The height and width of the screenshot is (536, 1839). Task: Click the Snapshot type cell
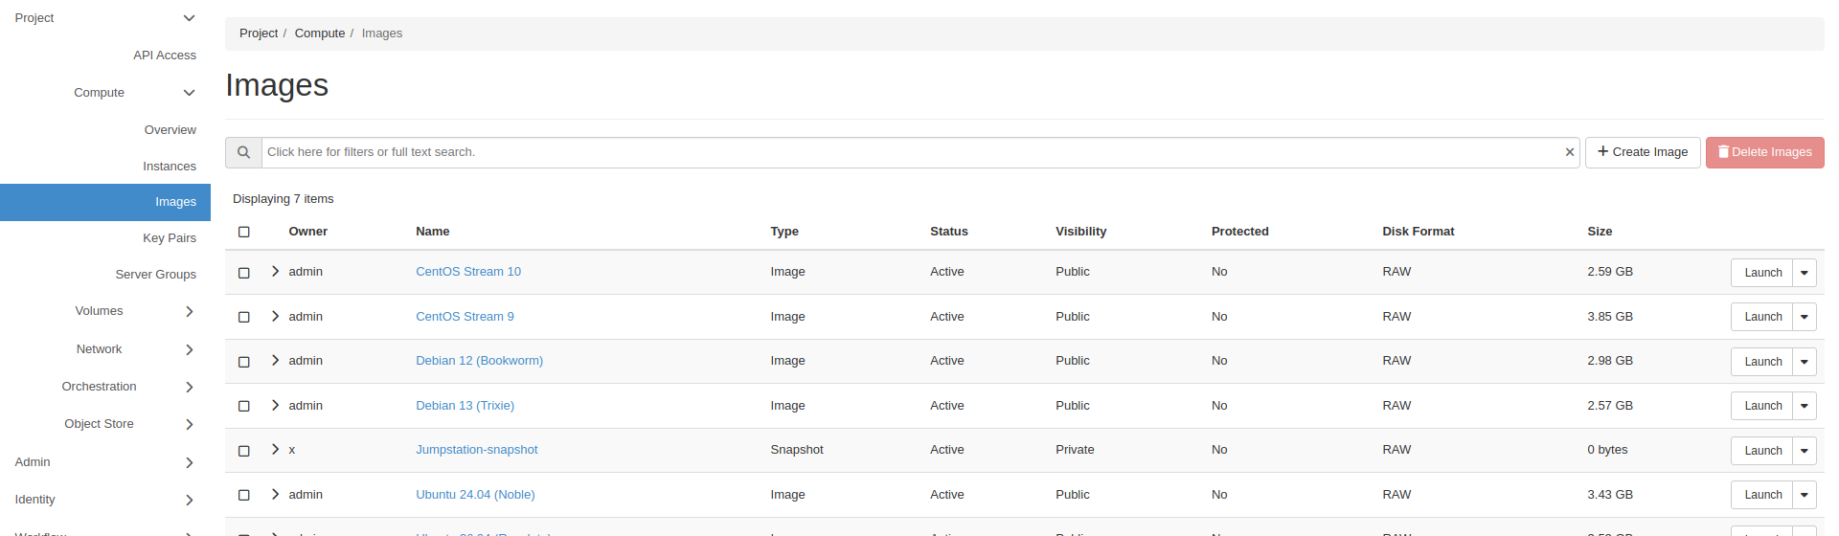pos(797,450)
